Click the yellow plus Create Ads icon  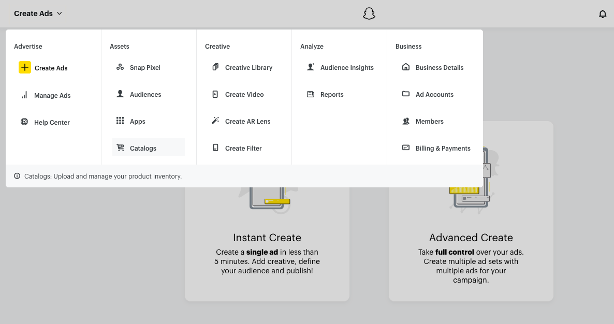pyautogui.click(x=25, y=67)
